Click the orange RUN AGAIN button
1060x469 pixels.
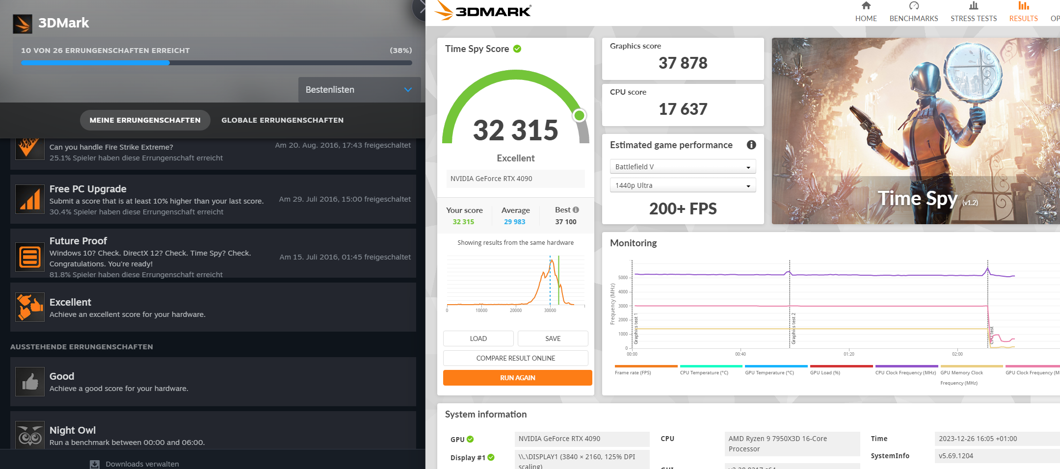tap(518, 378)
